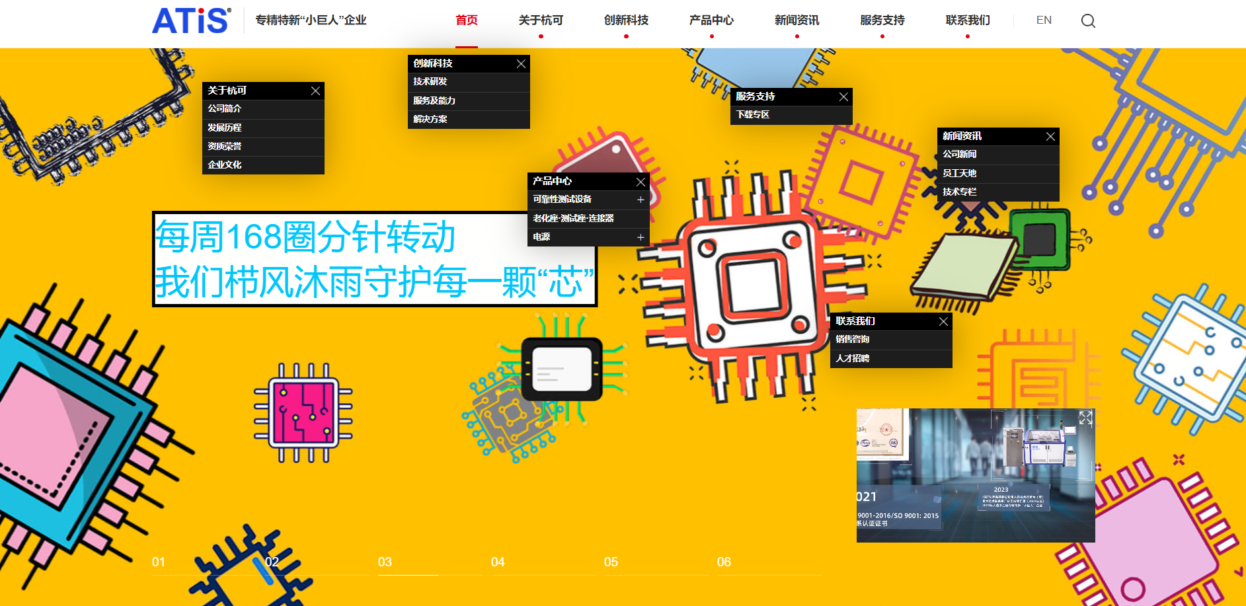This screenshot has height=606, width=1246.
Task: Close the 关于杭可 popup panel
Action: tap(315, 91)
